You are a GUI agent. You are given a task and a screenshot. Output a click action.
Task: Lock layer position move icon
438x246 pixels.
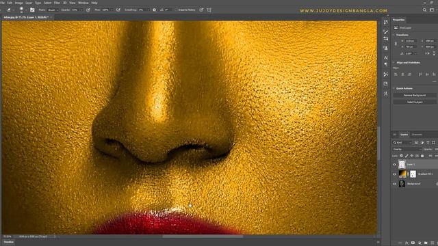coord(412,156)
